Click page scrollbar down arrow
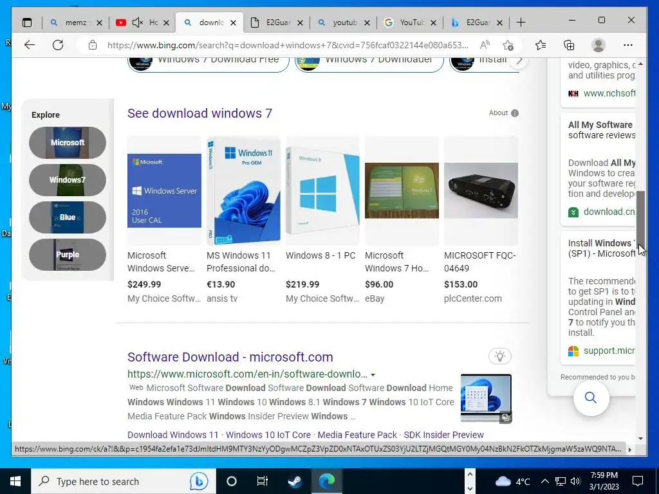Screen dimensions: 659x494 (640, 439)
